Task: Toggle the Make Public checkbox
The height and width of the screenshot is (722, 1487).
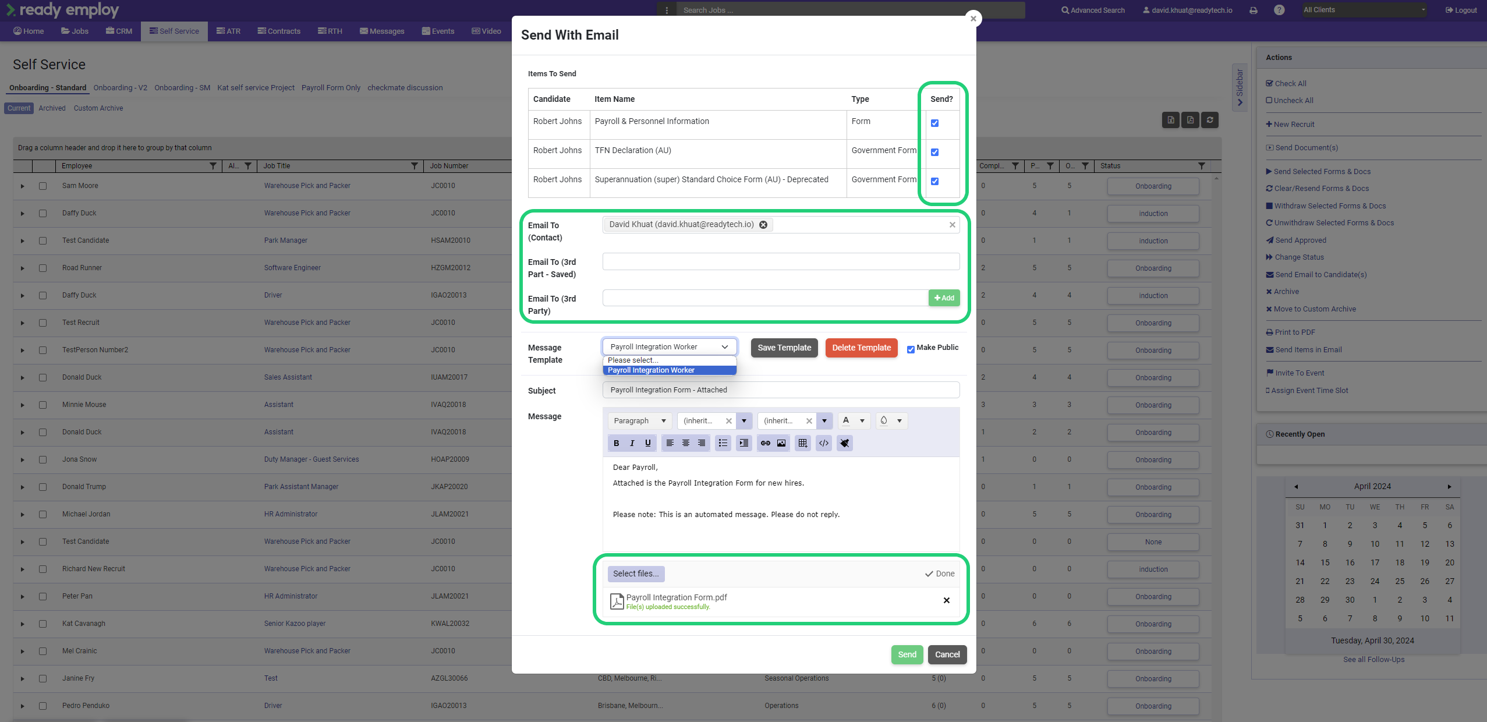Action: pos(911,350)
